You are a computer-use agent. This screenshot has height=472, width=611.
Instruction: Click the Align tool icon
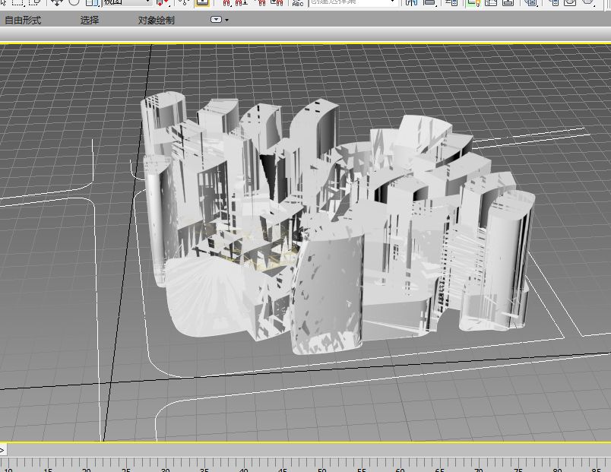pyautogui.click(x=429, y=2)
